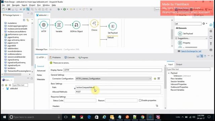Select the Set Payload node in canvas
Image resolution: width=215 pixels, height=121 pixels.
pyautogui.click(x=113, y=26)
